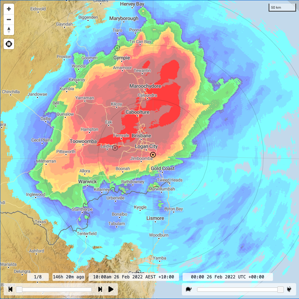Screen dimensions: 299x299
Task: Click the Tin Can Bay label
Action: pyautogui.click(x=140, y=42)
